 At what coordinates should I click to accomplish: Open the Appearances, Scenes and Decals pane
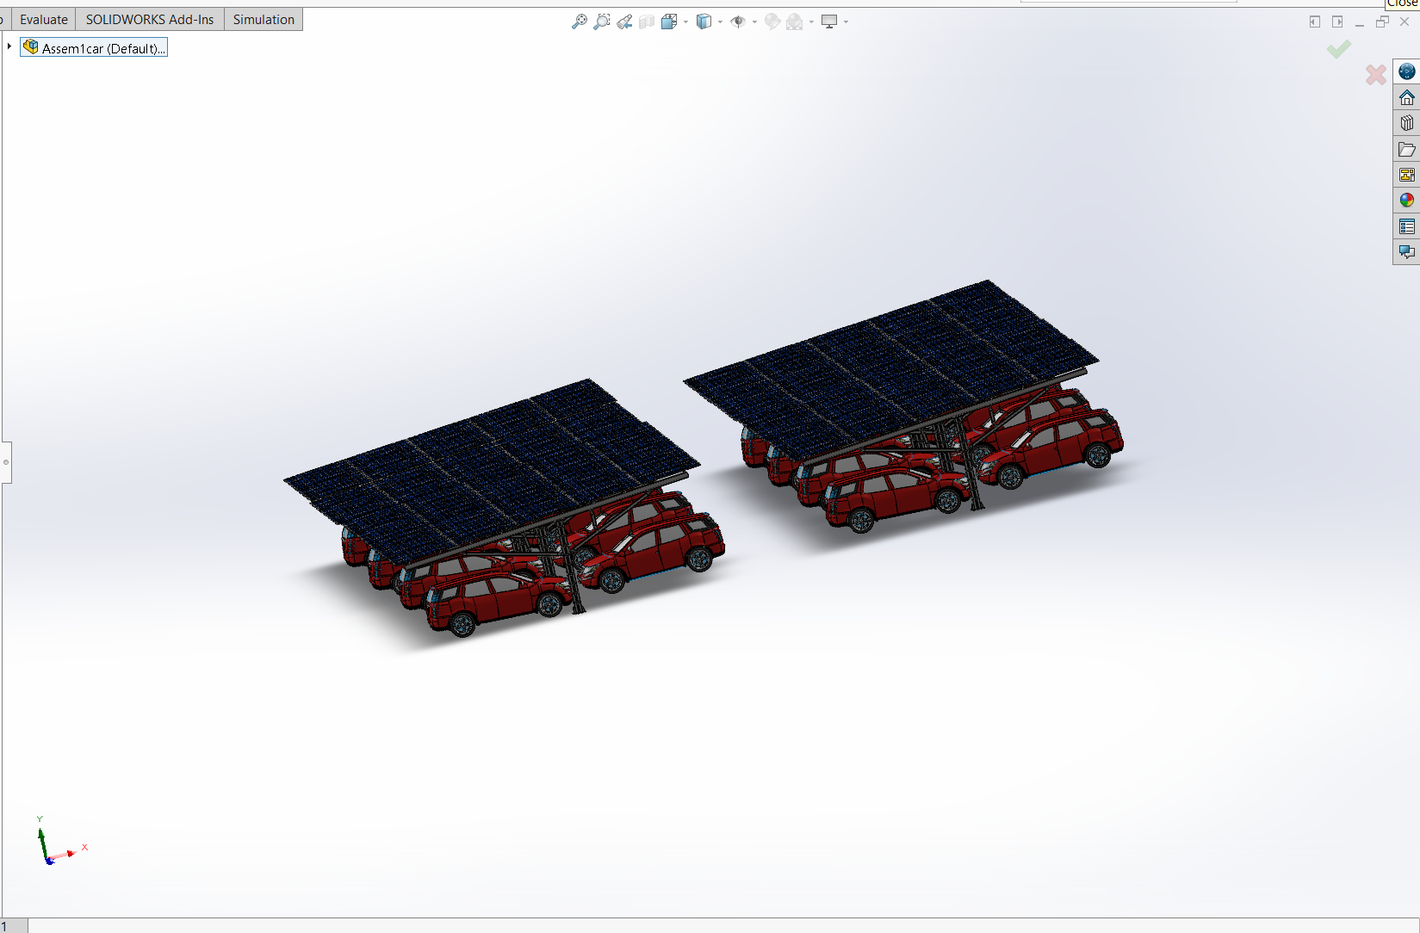1407,200
